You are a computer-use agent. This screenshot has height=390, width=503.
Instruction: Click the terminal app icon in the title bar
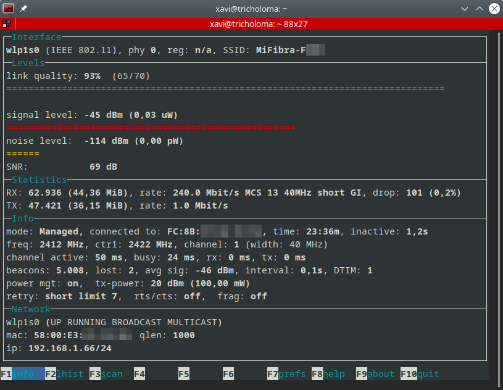9,9
